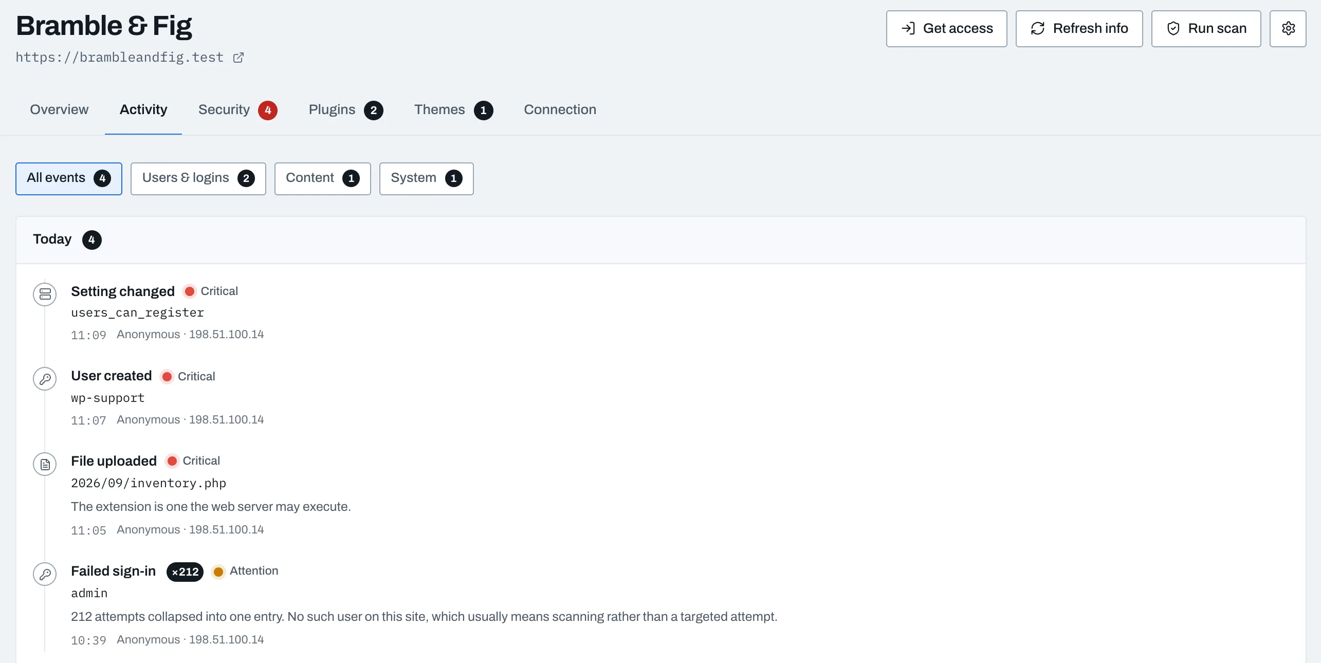Switch to the Connection tab
The image size is (1321, 663).
(x=560, y=109)
